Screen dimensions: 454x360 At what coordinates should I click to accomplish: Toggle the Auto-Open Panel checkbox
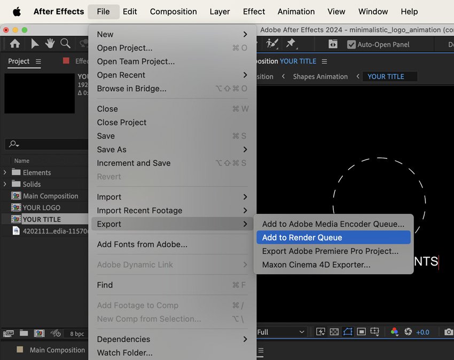click(x=351, y=44)
